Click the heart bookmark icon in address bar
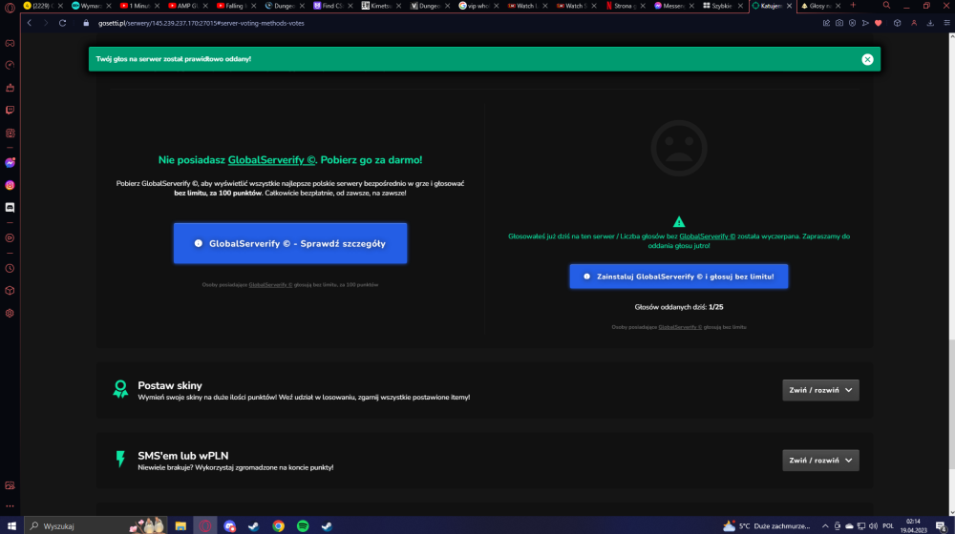This screenshot has height=534, width=955. point(879,23)
